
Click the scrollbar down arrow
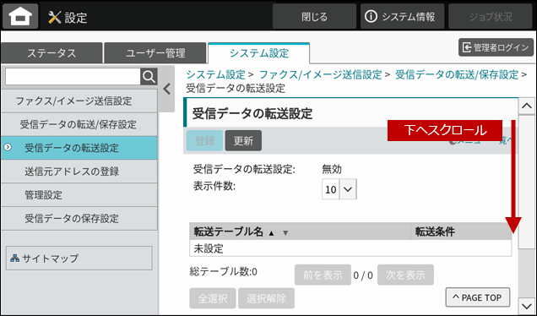[x=527, y=305]
